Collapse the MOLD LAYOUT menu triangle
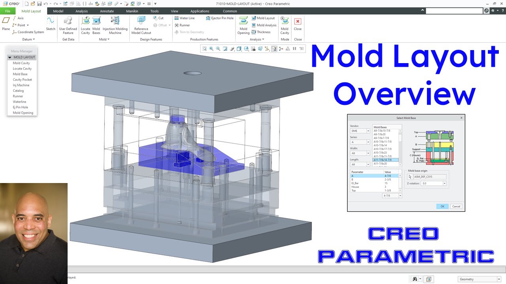 (x=10, y=58)
